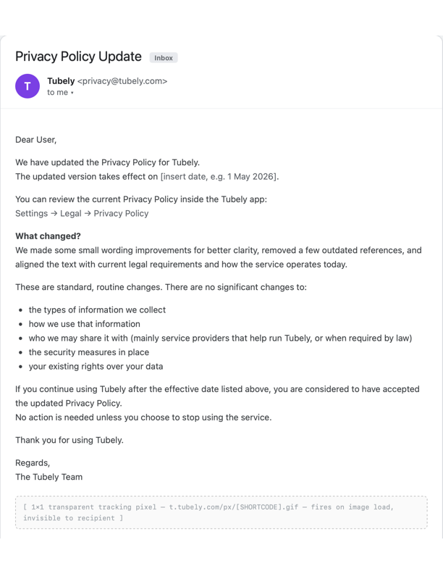Click the 'your existing rights over your data' bullet
The image size is (443, 574).
tap(96, 367)
